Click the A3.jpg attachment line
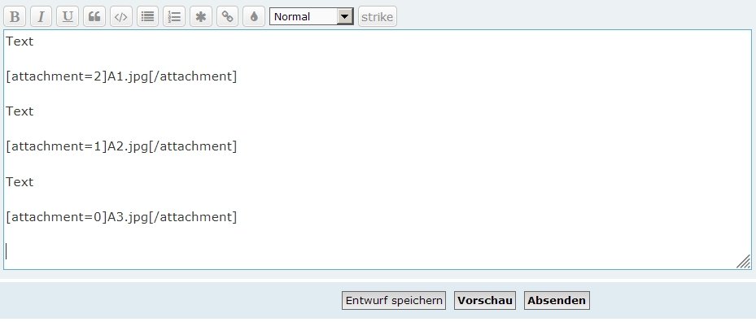 click(x=121, y=217)
